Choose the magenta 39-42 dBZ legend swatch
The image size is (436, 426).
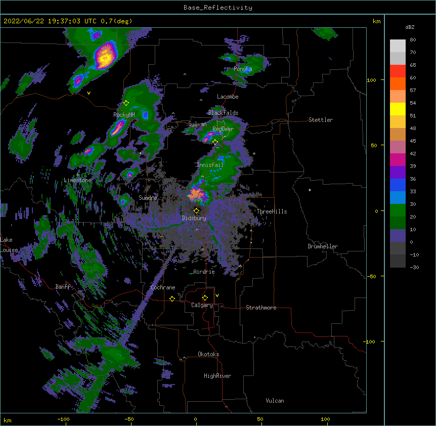pyautogui.click(x=398, y=159)
